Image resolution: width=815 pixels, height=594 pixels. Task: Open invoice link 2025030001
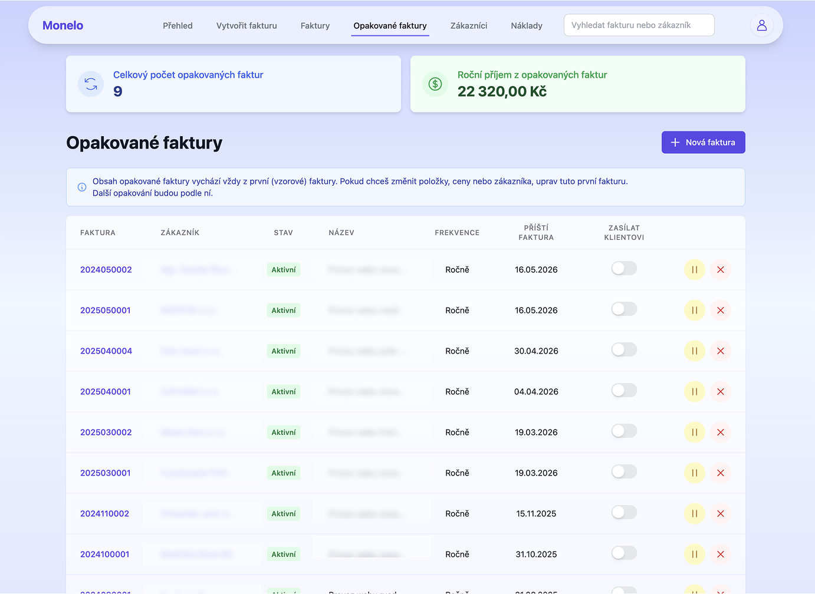[x=106, y=473]
